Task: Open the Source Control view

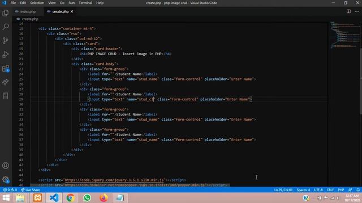Action: pos(6,41)
